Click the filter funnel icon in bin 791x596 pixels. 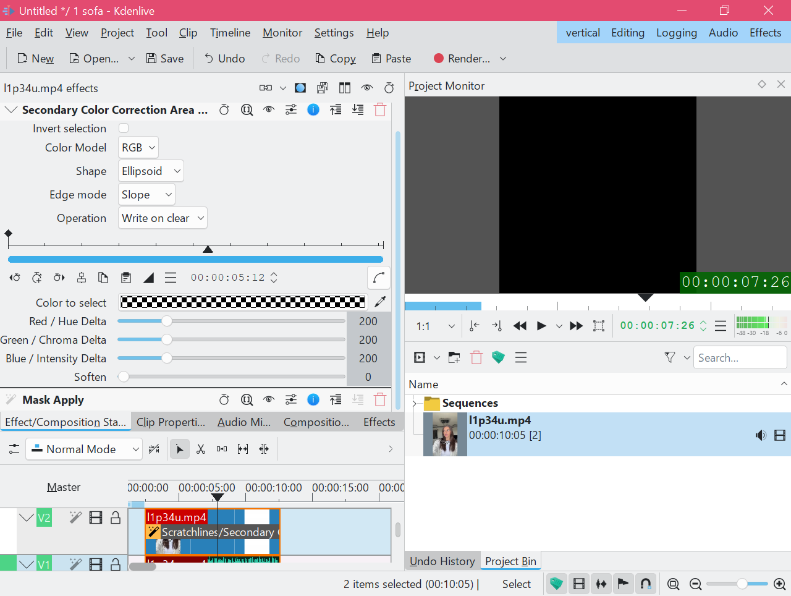(669, 357)
